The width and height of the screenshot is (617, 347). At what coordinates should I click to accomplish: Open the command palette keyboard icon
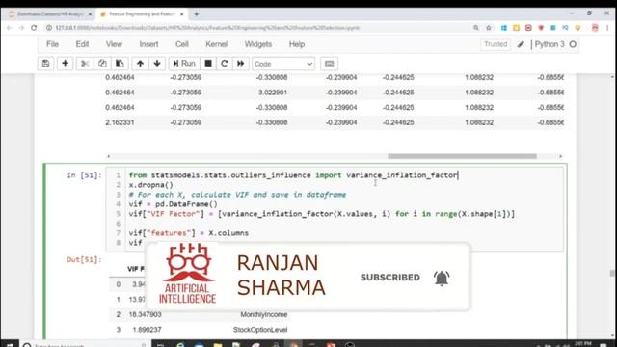click(x=329, y=64)
